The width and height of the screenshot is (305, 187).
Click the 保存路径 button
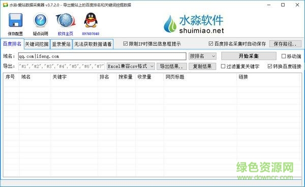[x=285, y=44]
